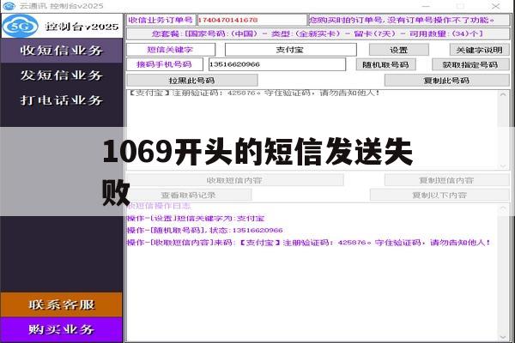
Task: Click log line 操作-[收取短信内容]来码
Action: [309, 243]
